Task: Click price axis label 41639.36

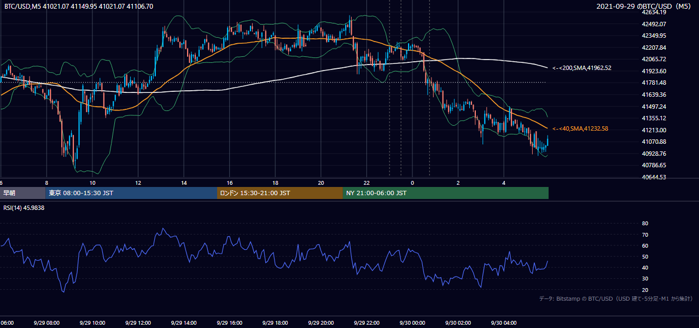Action: (x=654, y=95)
